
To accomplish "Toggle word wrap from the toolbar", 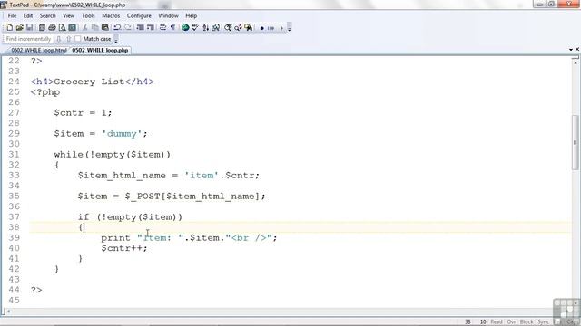I will click(x=162, y=28).
